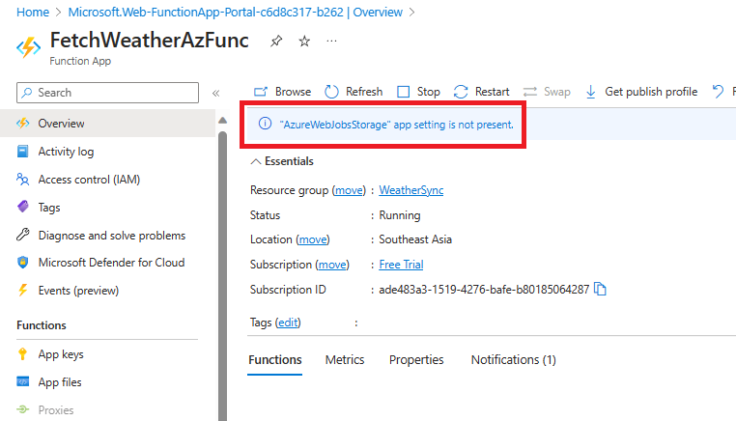Click the Southeast Asia location value
736x421 pixels.
click(x=415, y=239)
